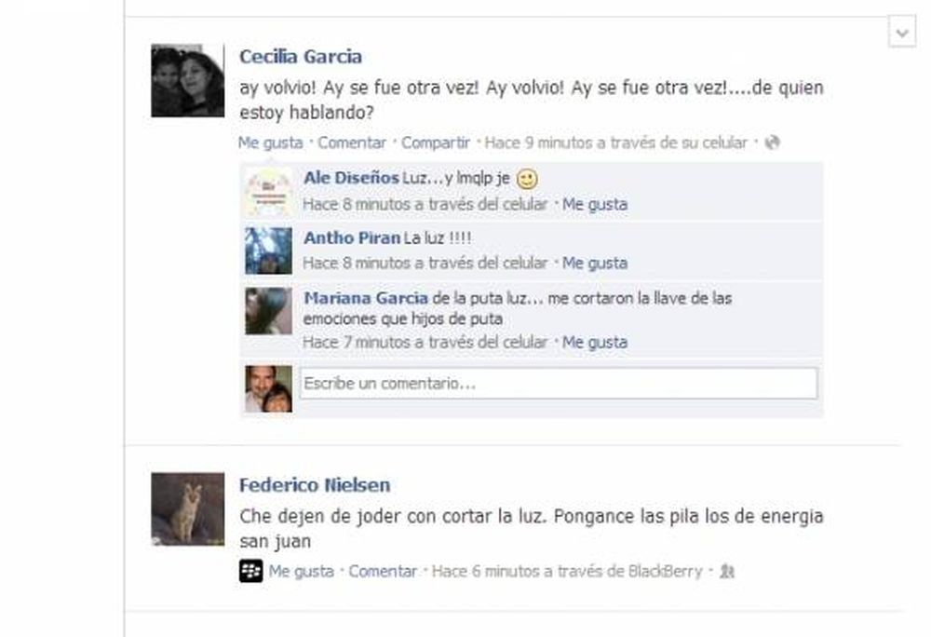
Task: Click the friends privacy icon on Federico's post
Action: [727, 571]
